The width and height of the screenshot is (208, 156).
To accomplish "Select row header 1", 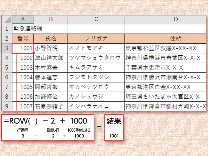I will [7, 29].
